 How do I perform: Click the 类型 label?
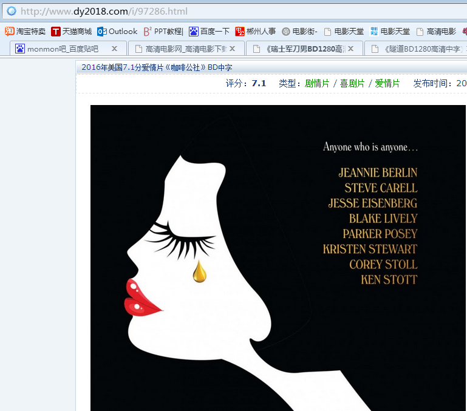coord(290,83)
